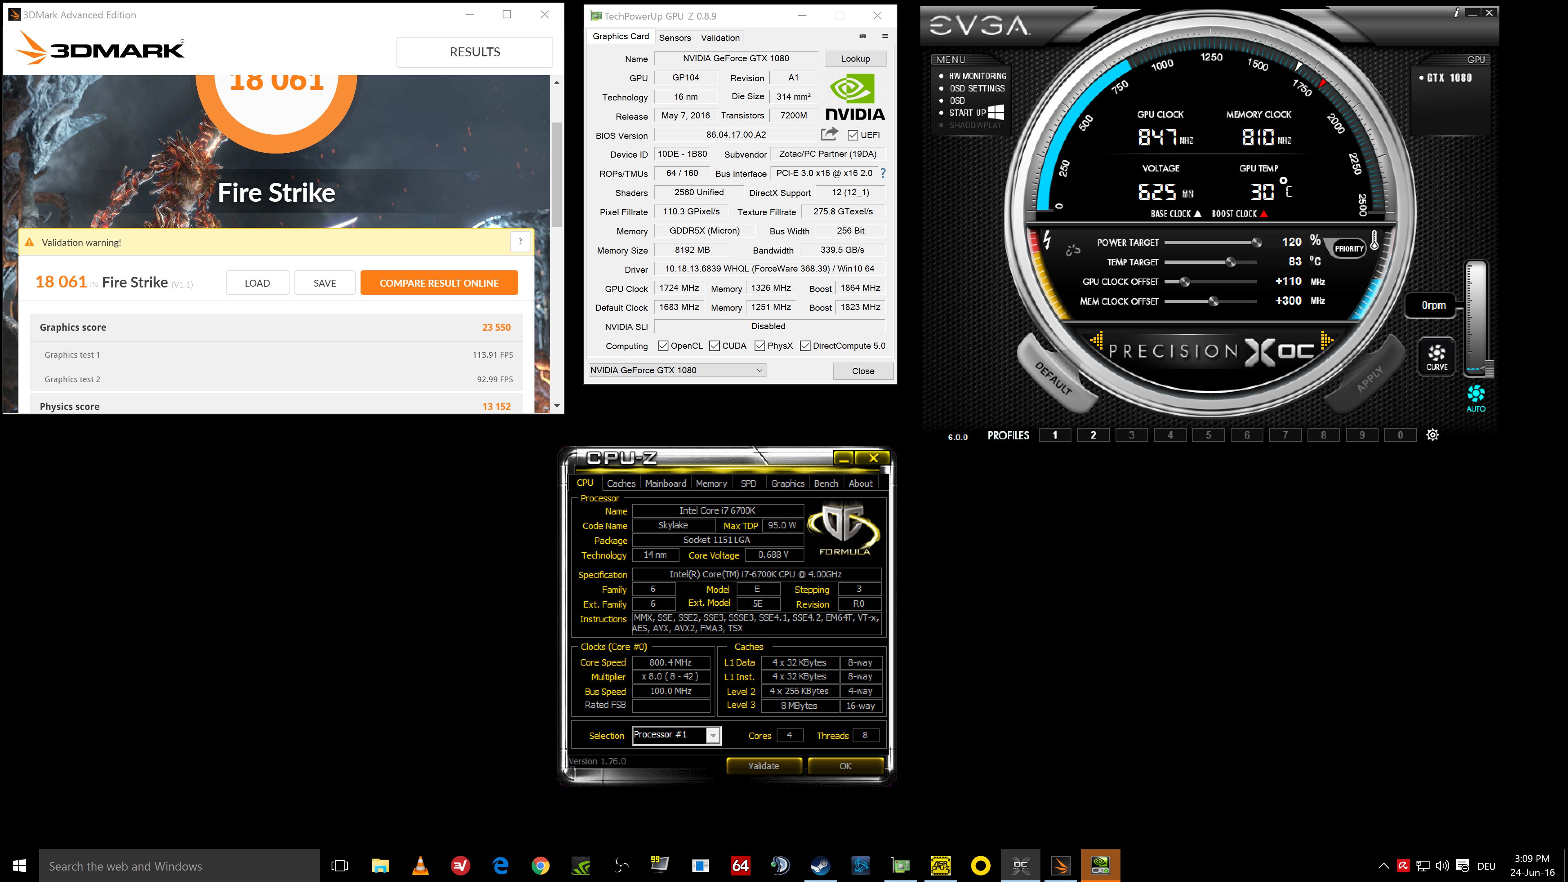Click the Search the web and Windows box
This screenshot has width=1568, height=882.
pyautogui.click(x=180, y=866)
